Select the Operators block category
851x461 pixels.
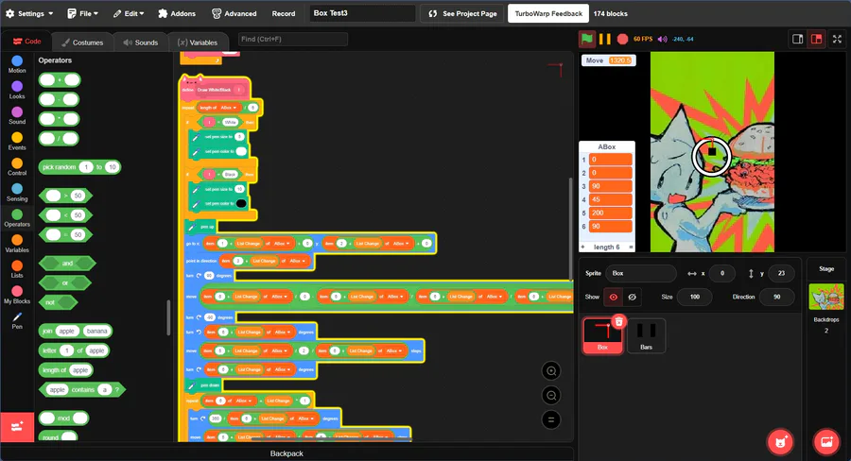click(17, 217)
